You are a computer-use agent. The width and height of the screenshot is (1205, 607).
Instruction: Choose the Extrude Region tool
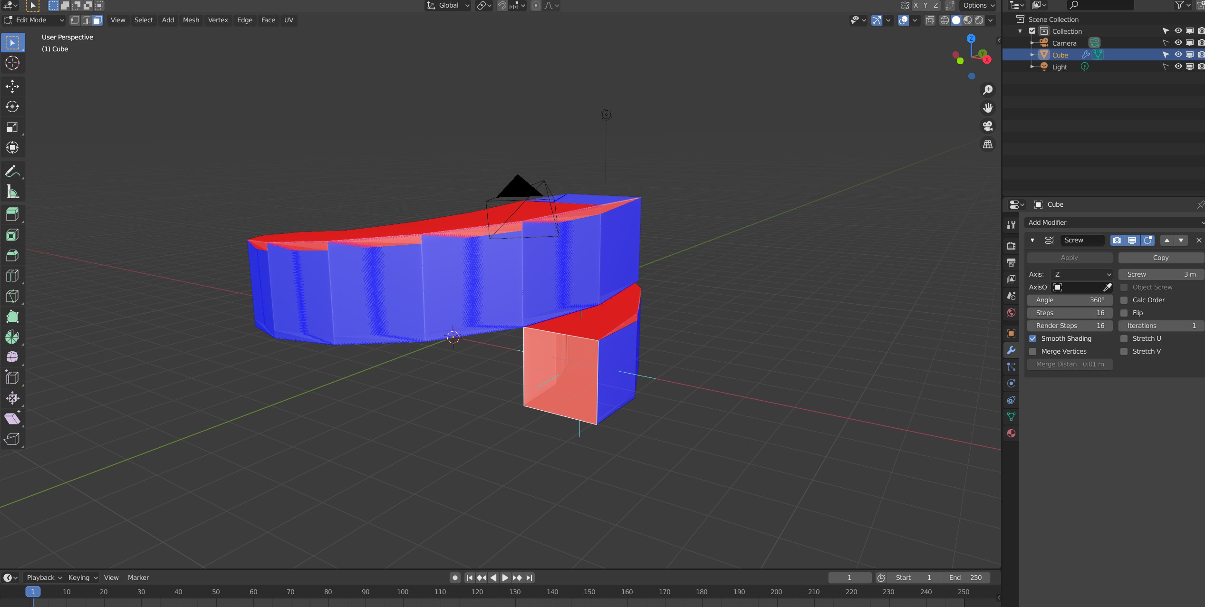pyautogui.click(x=12, y=214)
